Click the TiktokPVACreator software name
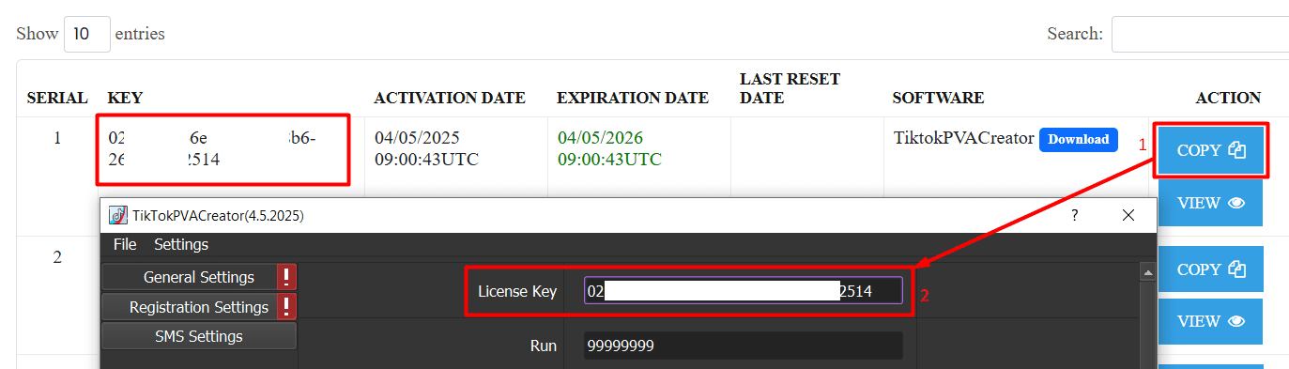1289x369 pixels. click(964, 138)
